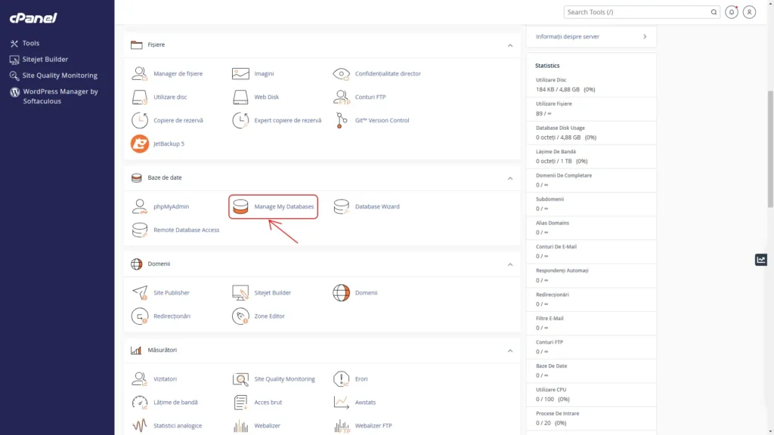Click the Alias Domains statistic
The height and width of the screenshot is (435, 774).
pyautogui.click(x=591, y=228)
